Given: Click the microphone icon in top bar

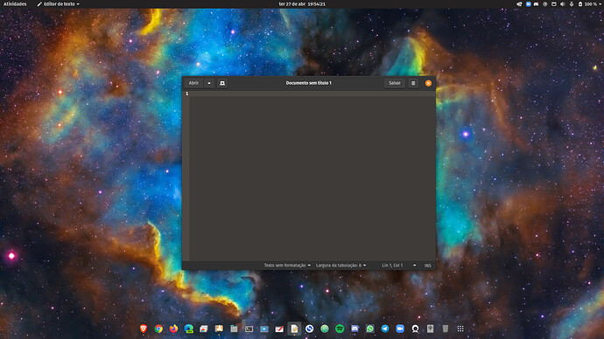Looking at the screenshot, I should coord(572,3).
